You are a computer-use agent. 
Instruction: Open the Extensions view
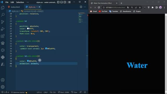coord(3,36)
